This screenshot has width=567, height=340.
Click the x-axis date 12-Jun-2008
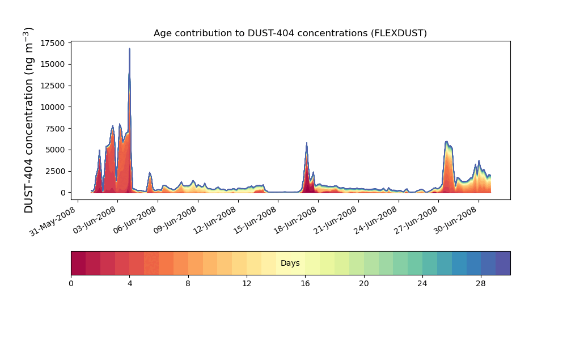[x=215, y=220]
